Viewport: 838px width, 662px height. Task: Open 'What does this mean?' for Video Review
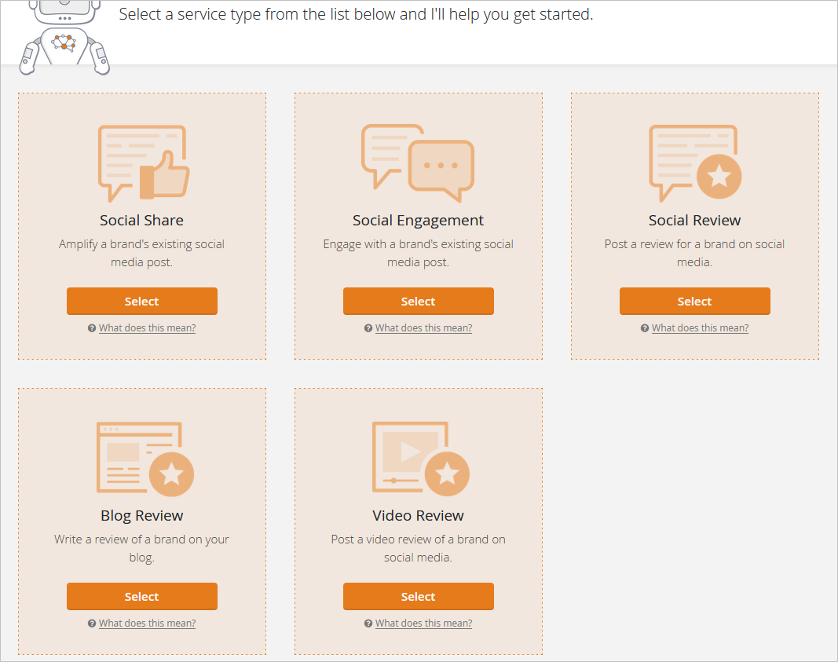423,624
